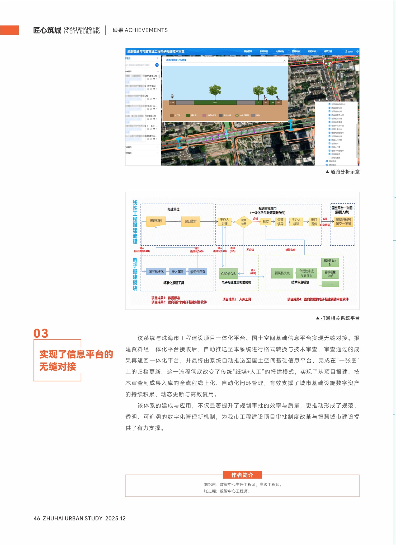396x545 pixels.
Task: Click the admin user profile icon
Action: click(x=346, y=52)
